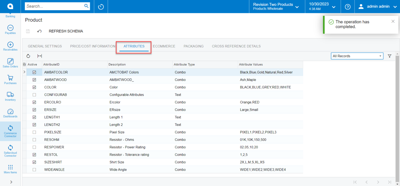This screenshot has width=400, height=186.
Task: Click the search magnifier icon
Action: [x=86, y=6]
